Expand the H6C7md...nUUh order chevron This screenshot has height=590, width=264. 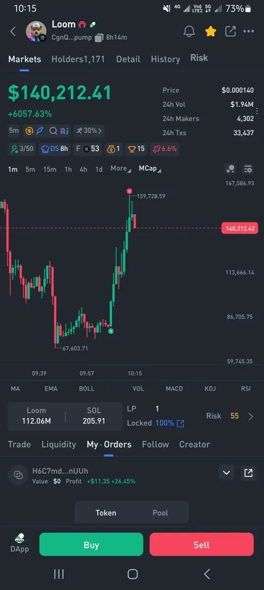click(226, 473)
